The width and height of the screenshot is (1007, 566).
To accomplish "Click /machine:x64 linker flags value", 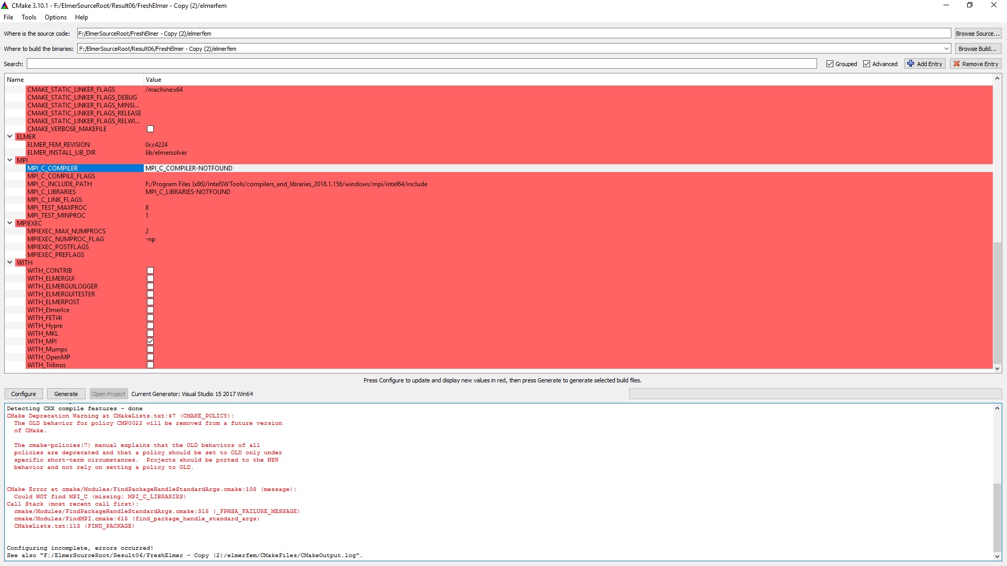I will (x=164, y=90).
